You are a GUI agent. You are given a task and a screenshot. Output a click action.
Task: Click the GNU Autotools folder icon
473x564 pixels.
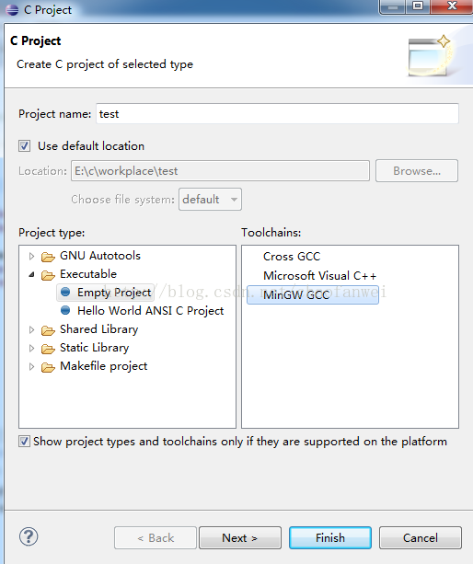pyautogui.click(x=48, y=257)
